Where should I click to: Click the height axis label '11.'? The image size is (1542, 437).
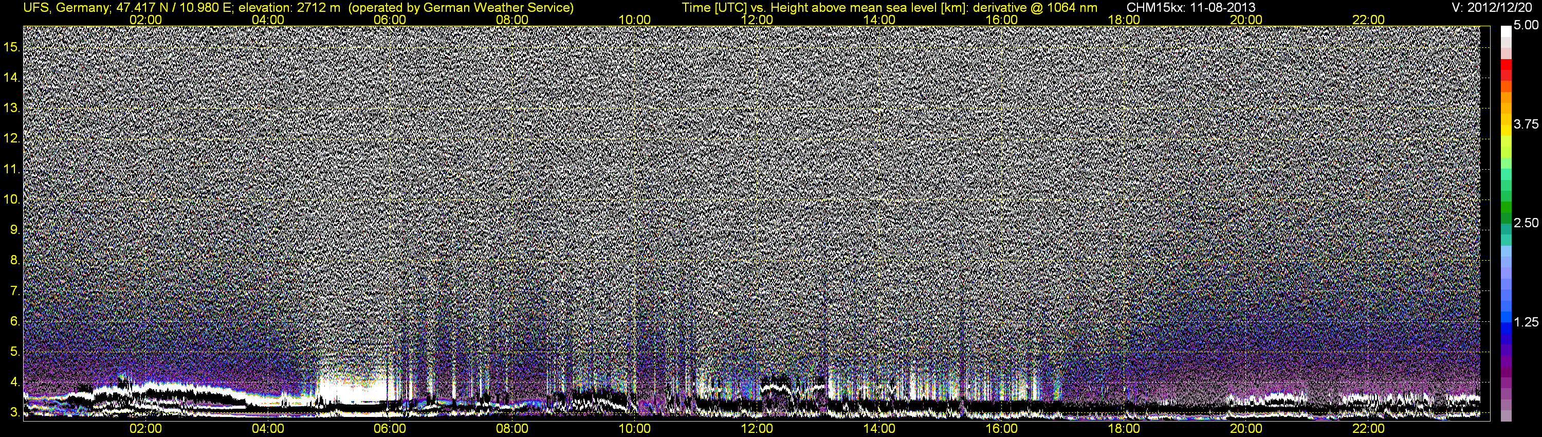click(x=12, y=170)
